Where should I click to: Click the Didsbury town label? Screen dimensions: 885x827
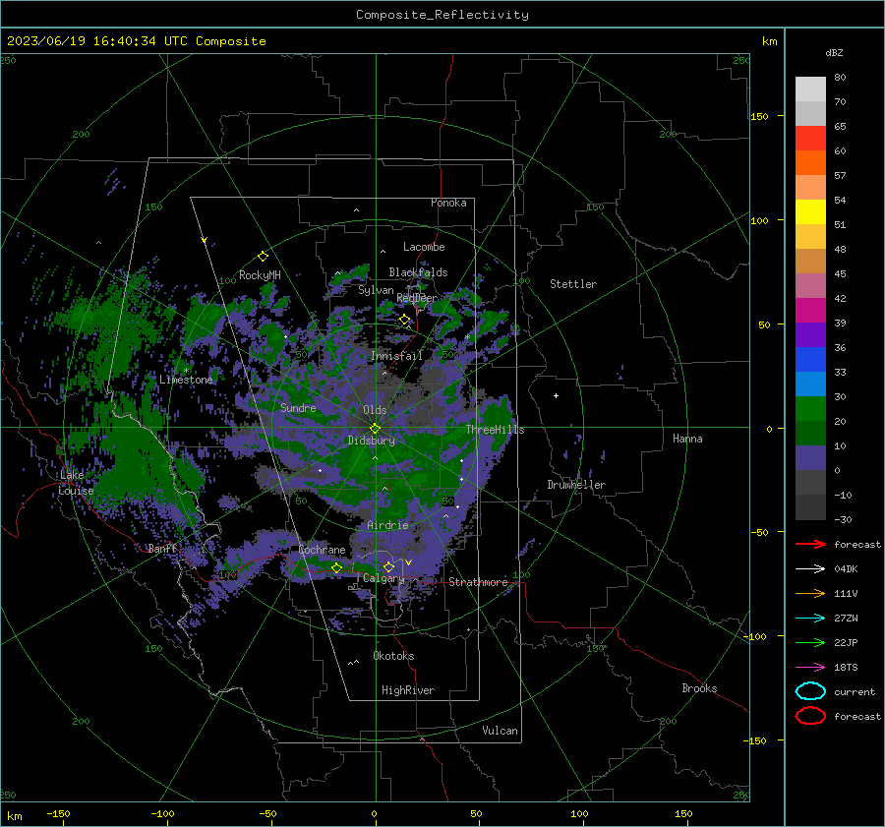click(x=371, y=441)
